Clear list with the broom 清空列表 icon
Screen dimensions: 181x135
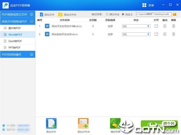[x=115, y=123]
